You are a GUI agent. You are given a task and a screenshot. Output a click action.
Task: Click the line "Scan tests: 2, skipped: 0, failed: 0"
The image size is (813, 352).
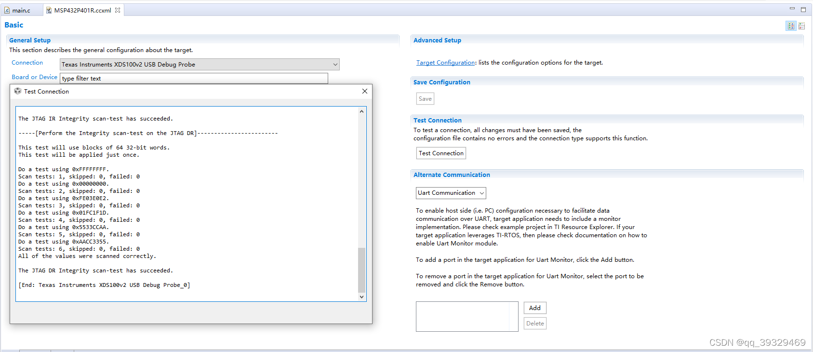click(79, 191)
